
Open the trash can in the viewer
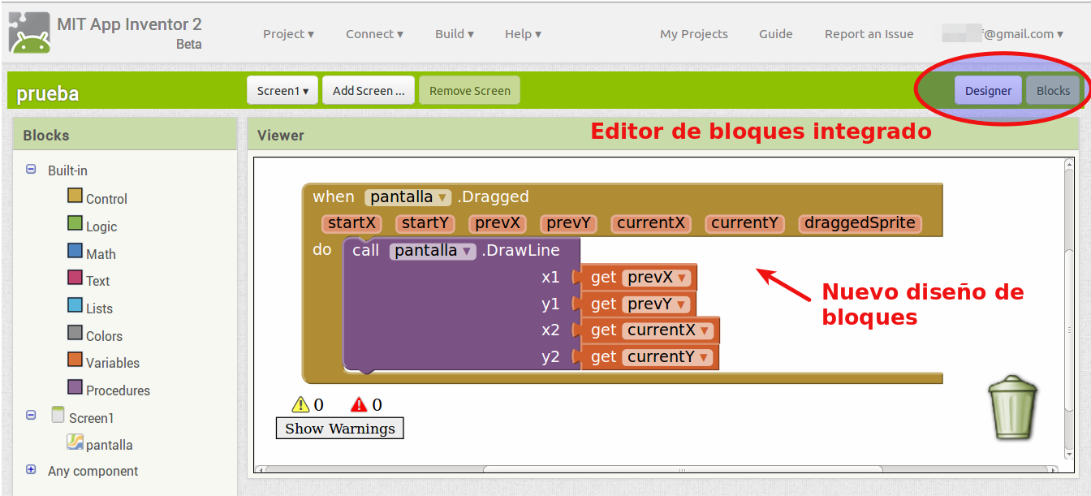1012,408
